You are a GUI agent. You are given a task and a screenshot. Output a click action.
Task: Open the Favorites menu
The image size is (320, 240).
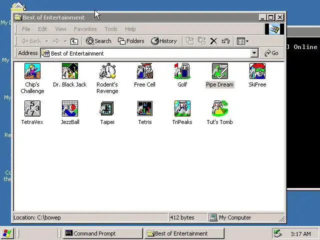coord(85,29)
